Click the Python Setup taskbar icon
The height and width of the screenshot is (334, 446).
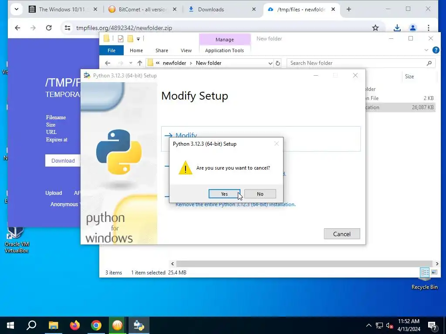(x=139, y=325)
